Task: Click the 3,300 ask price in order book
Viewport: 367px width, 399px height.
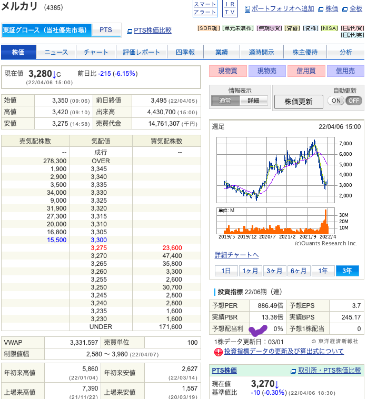Action: [99, 240]
